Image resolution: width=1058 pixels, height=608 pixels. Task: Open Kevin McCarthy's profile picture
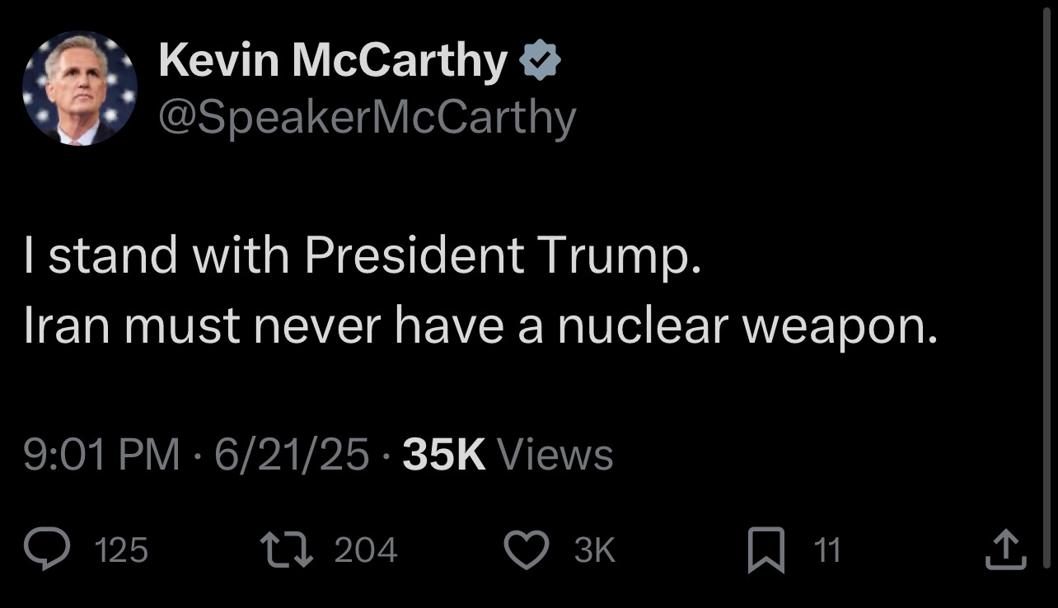(80, 89)
